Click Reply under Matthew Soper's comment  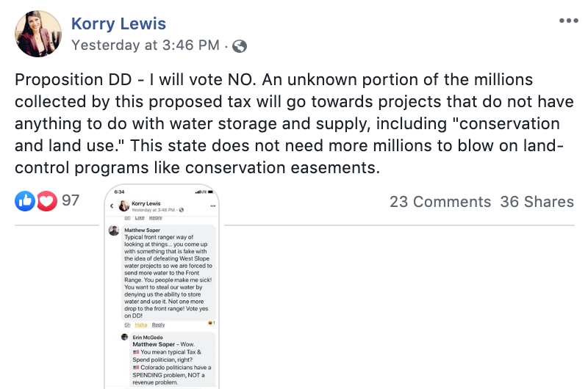159,324
